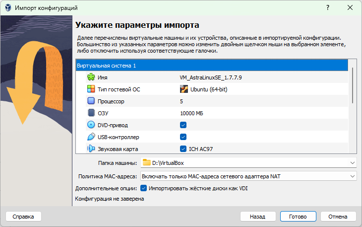Toggle Импортировать жёсткие диски как VDI

point(144,188)
